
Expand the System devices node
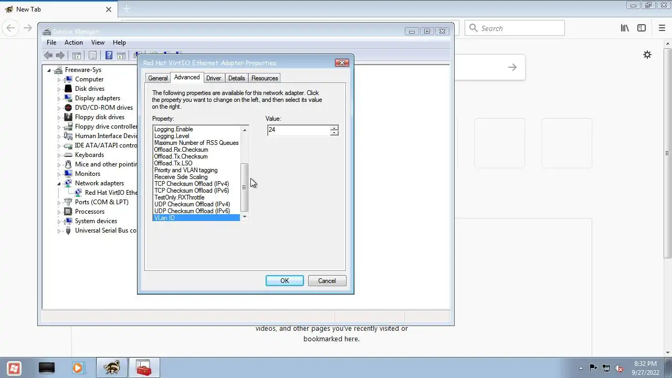pyautogui.click(x=59, y=221)
